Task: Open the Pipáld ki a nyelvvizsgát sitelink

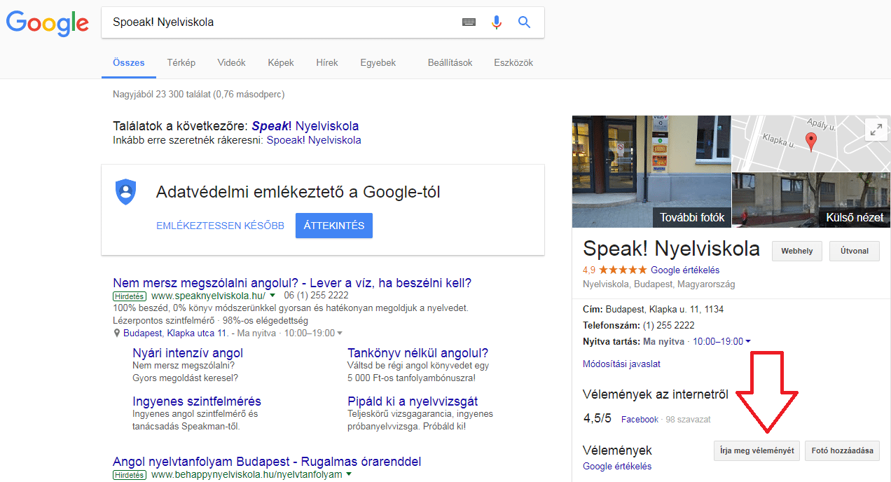Action: point(413,401)
